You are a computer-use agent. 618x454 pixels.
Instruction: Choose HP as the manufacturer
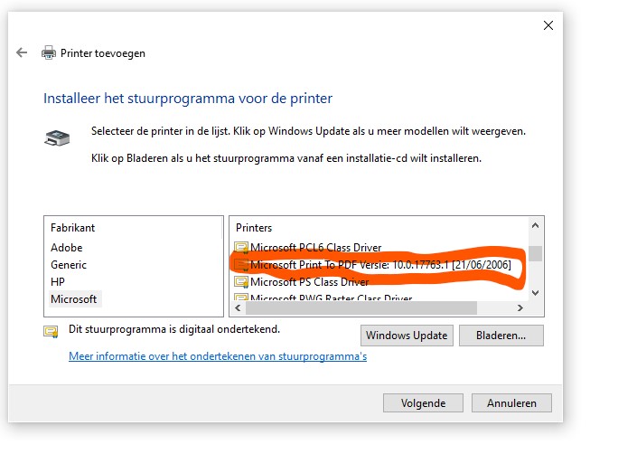coord(58,282)
